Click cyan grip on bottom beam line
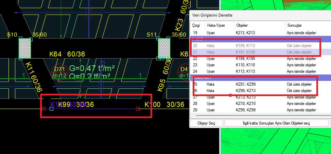The image size is (331, 154). pos(51,109)
